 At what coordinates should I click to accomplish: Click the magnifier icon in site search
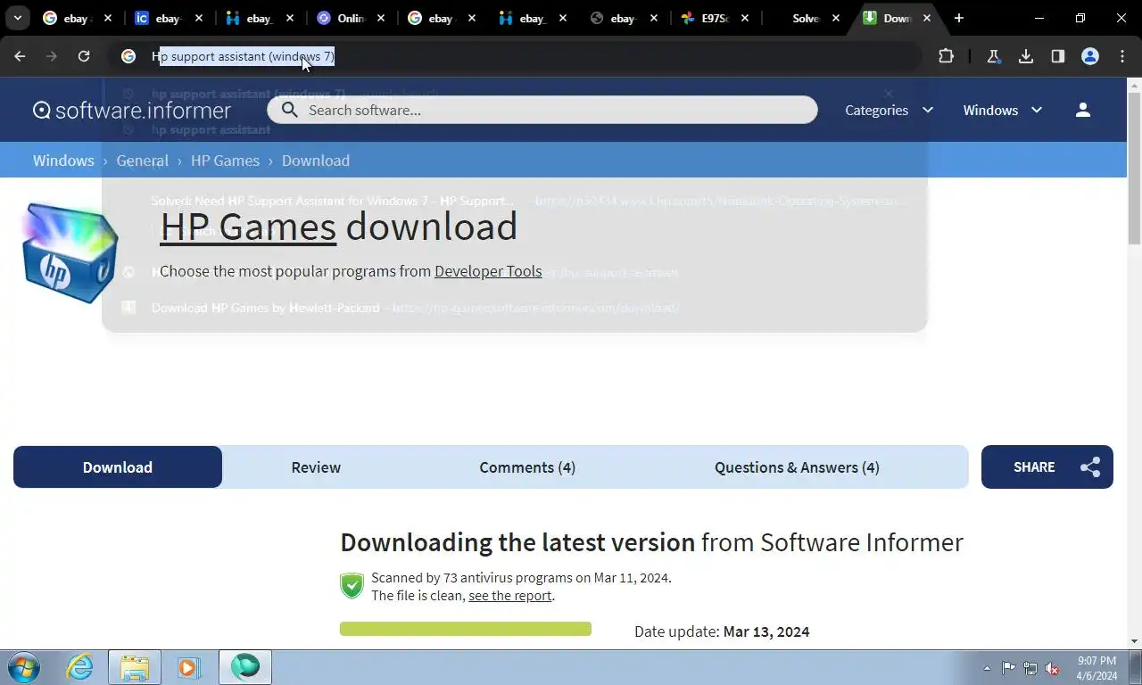point(289,110)
